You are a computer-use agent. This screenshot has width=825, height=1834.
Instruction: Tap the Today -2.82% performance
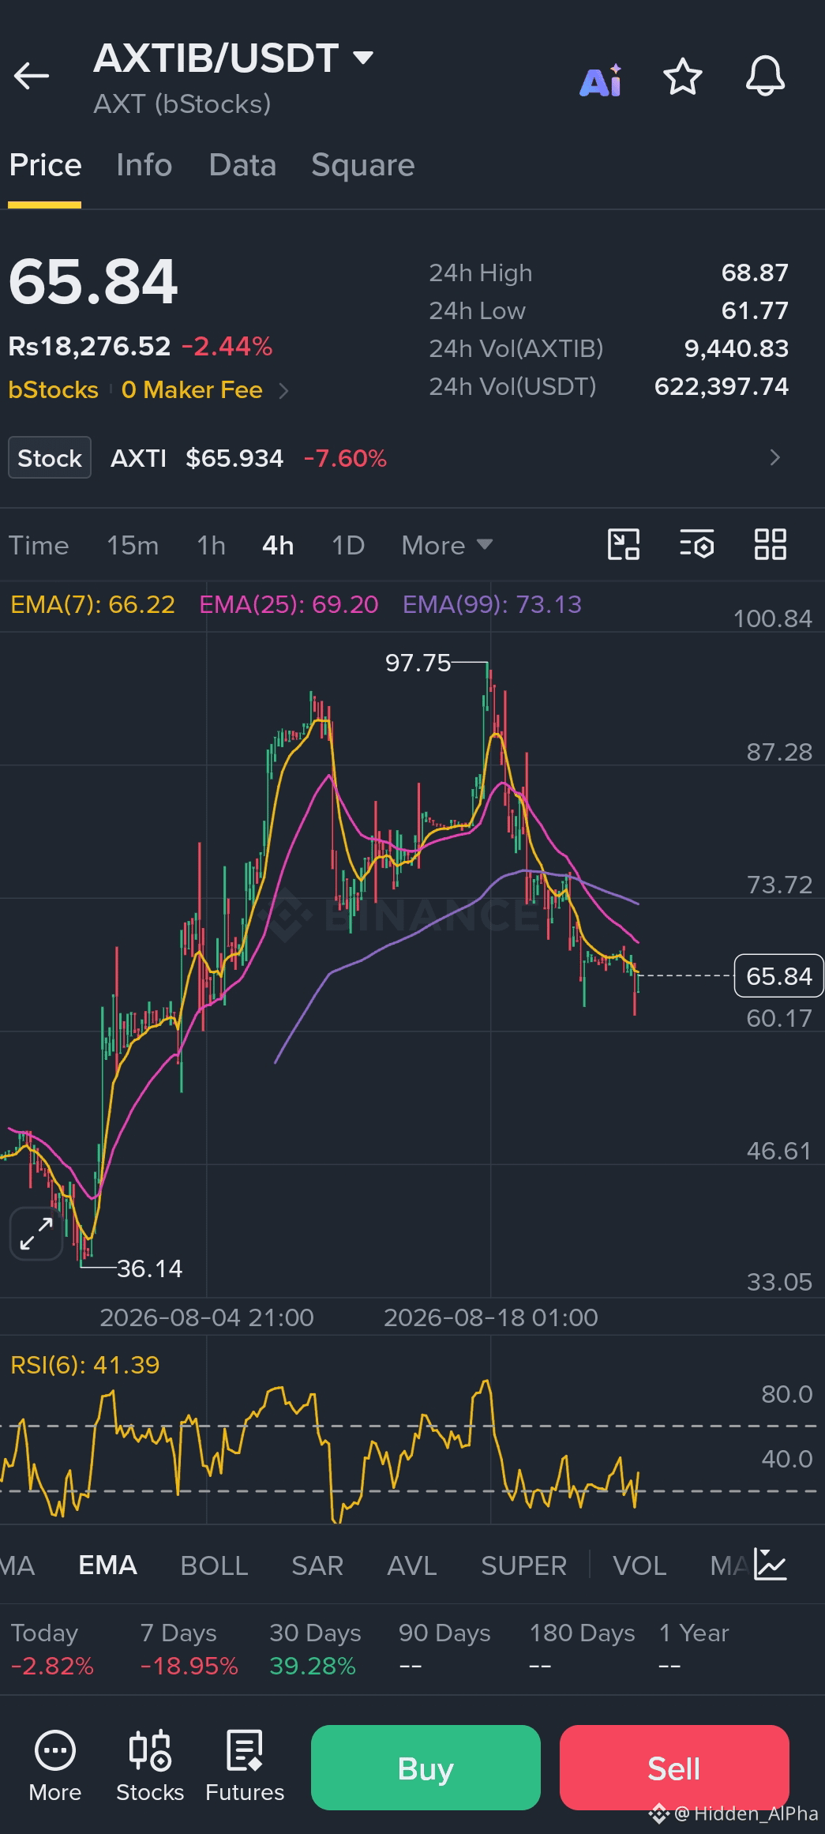[x=52, y=1649]
